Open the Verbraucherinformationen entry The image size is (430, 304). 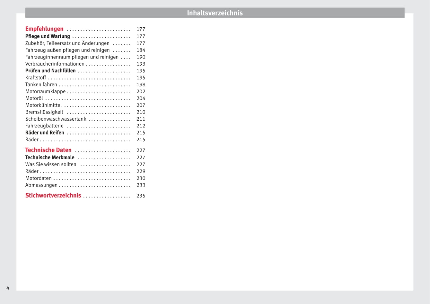[55, 64]
